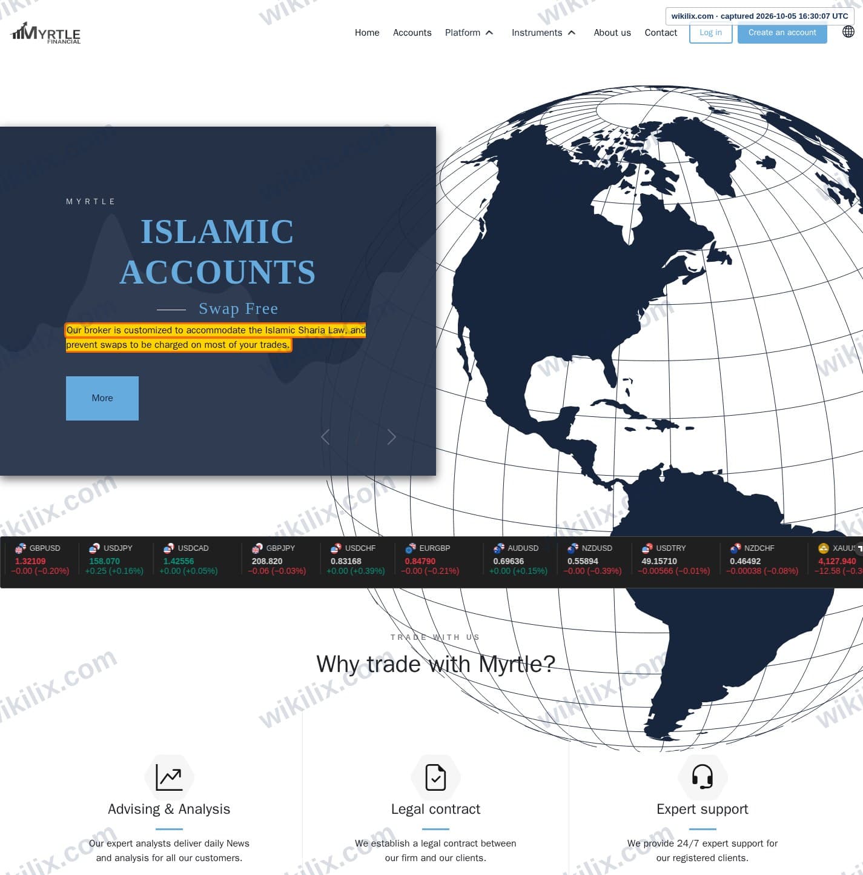Open the language globe icon

848,32
